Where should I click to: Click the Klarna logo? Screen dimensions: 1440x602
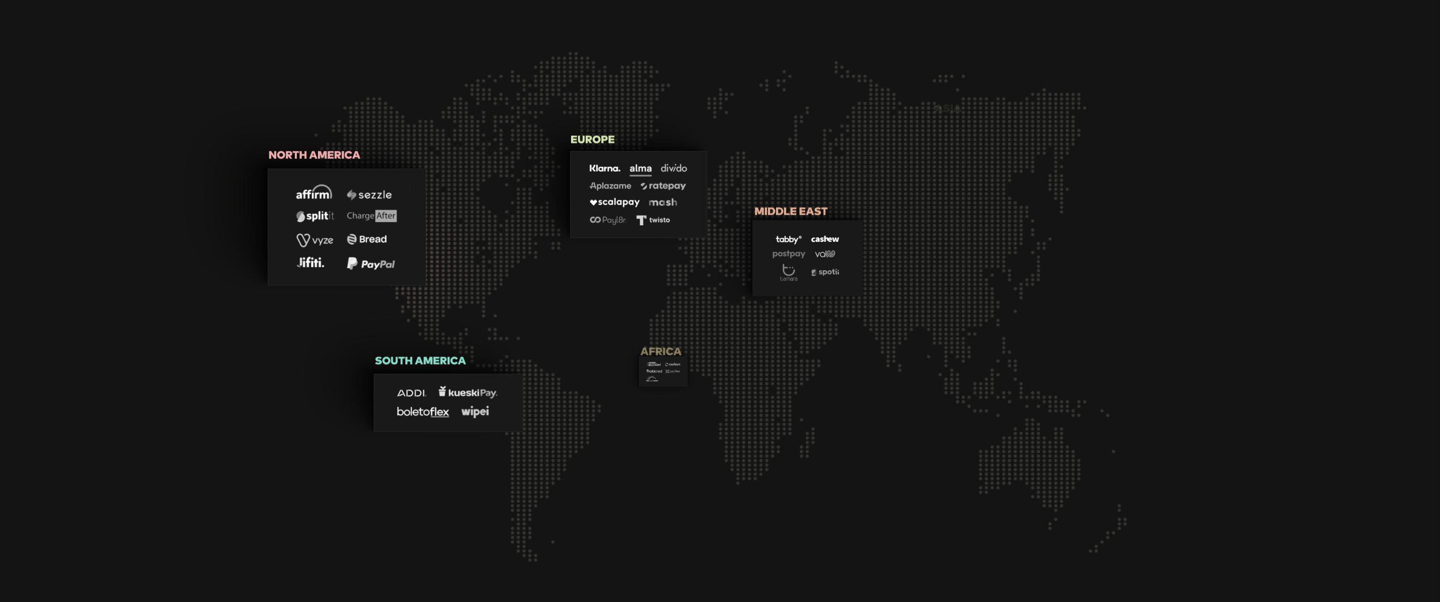[604, 168]
